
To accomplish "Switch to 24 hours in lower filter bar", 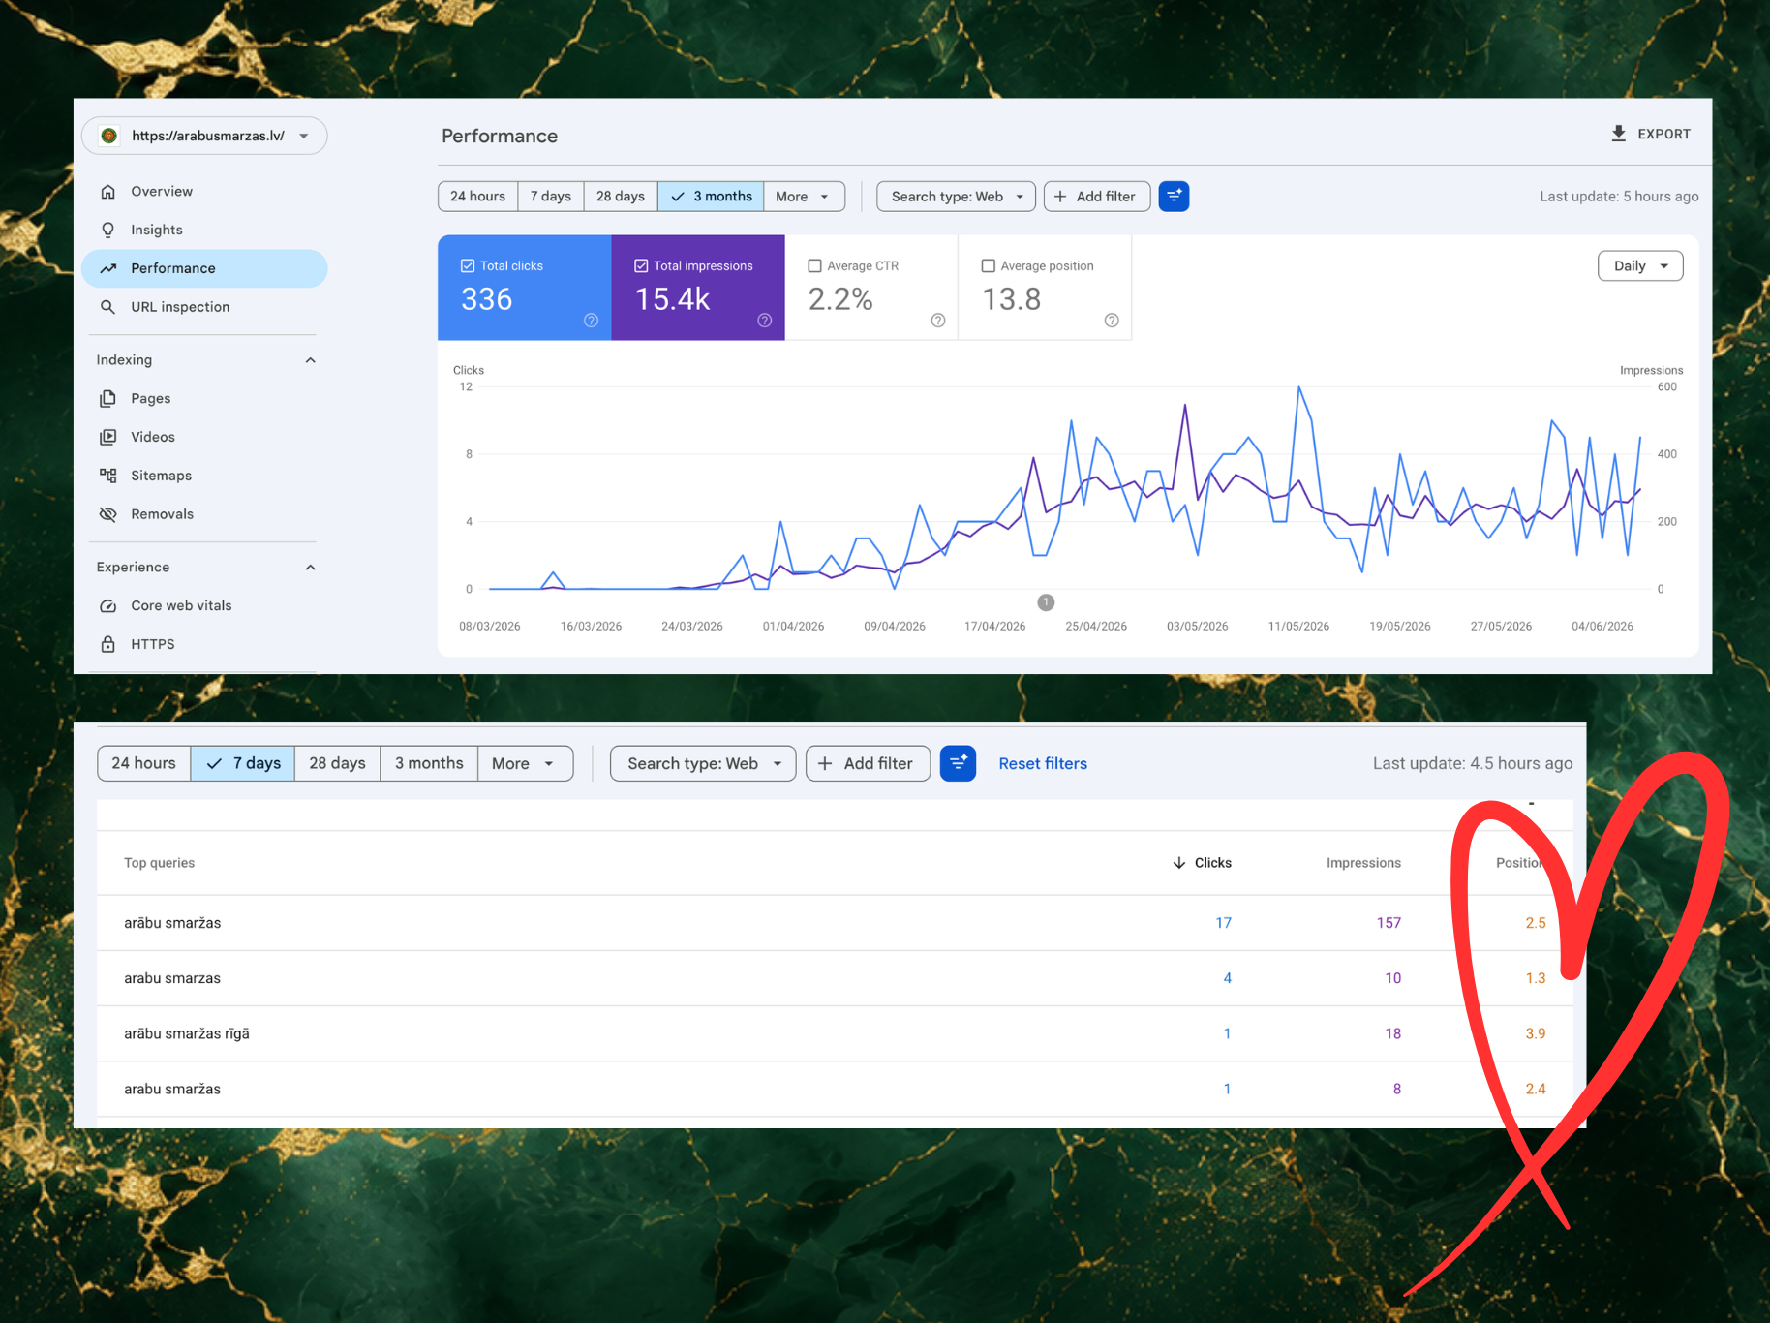I will point(144,763).
